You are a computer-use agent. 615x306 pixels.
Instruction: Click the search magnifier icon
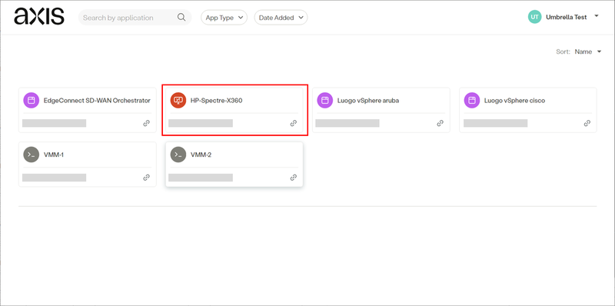[181, 17]
